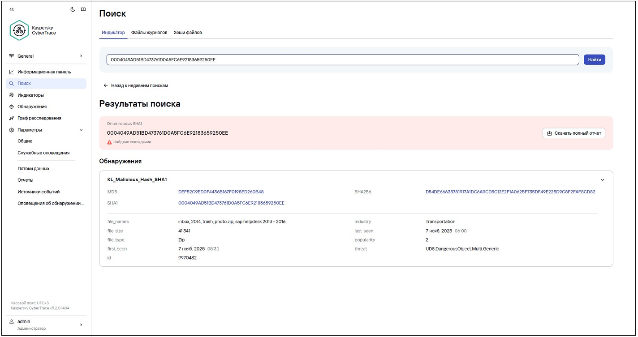Click the Поиск magnifier icon in sidebar
The width and height of the screenshot is (638, 337).
click(x=12, y=84)
